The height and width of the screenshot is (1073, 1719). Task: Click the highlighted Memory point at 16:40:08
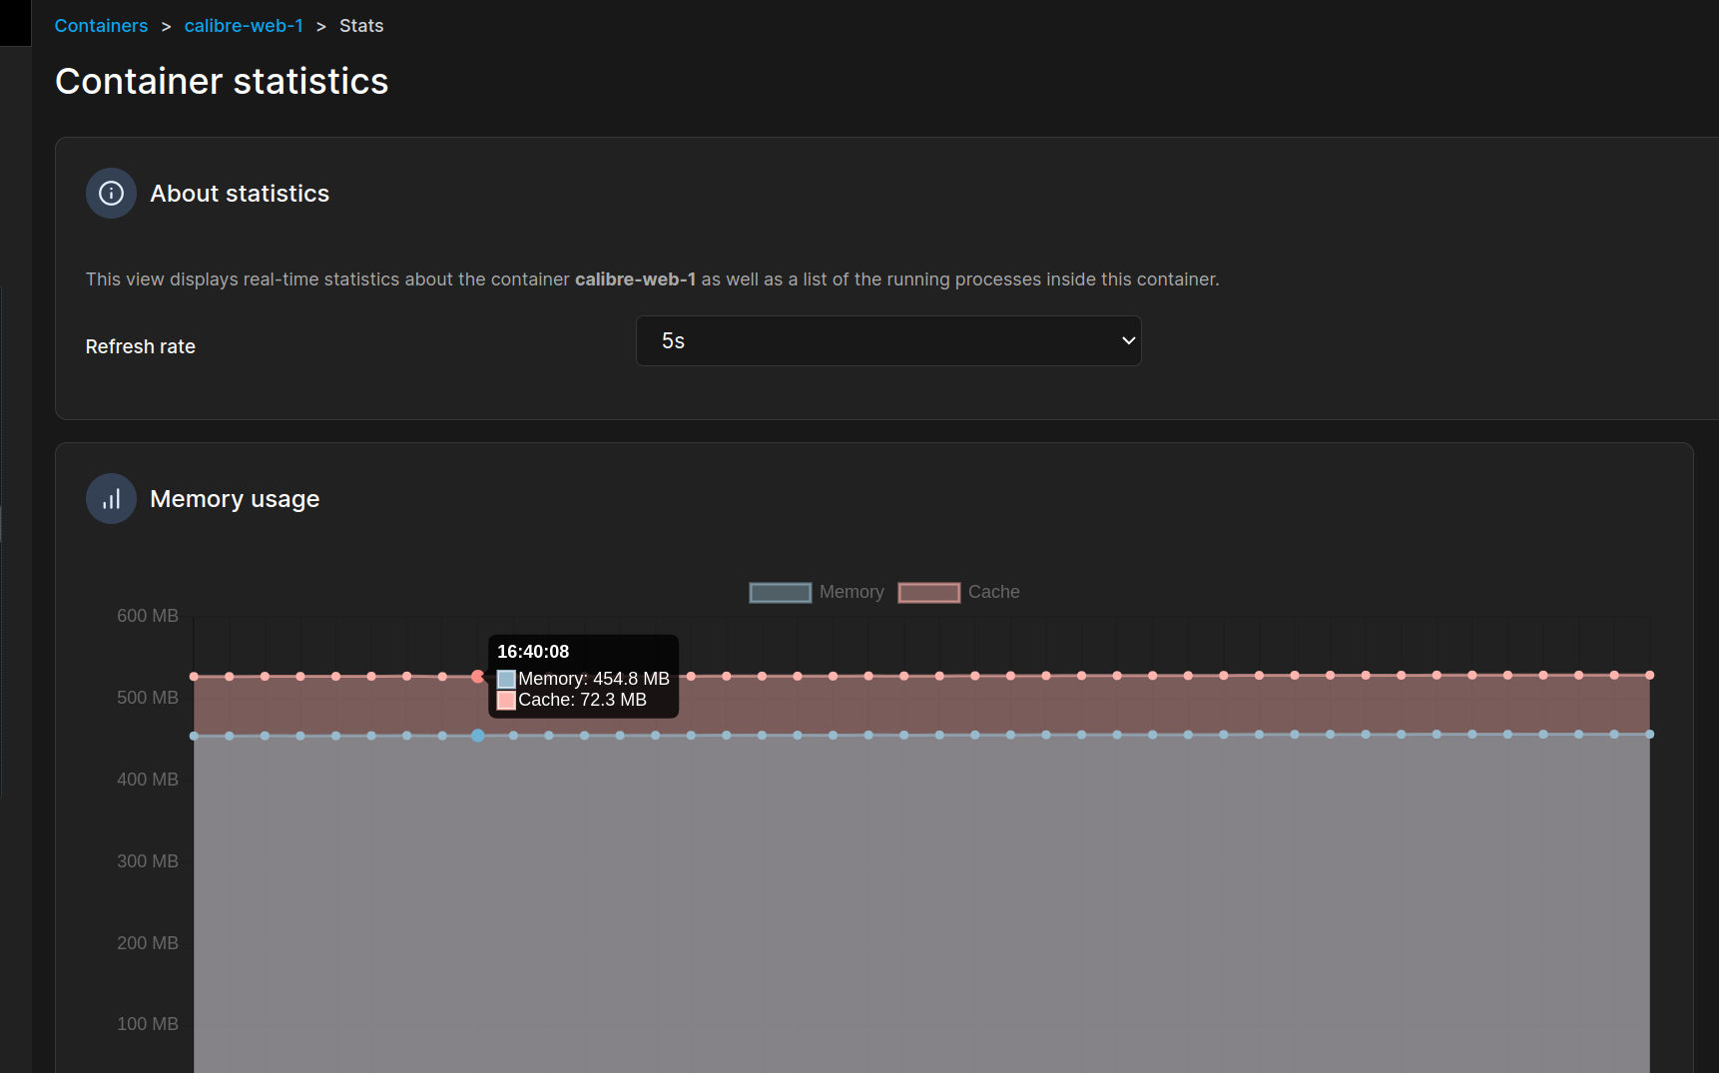coord(478,736)
